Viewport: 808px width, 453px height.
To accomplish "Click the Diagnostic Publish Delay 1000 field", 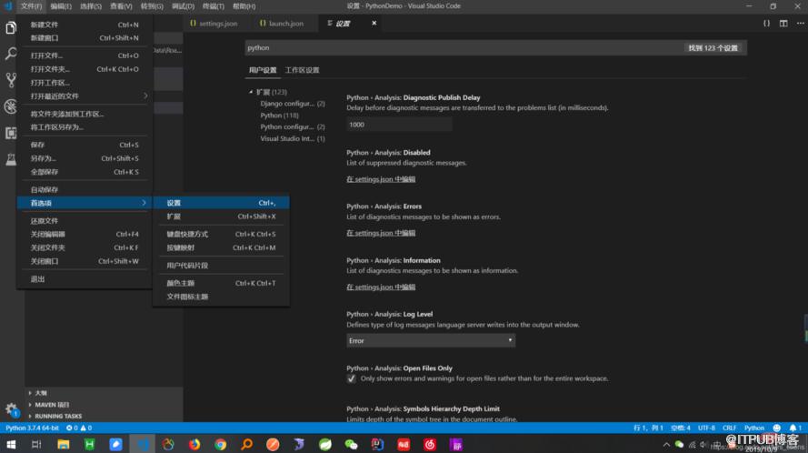I will pyautogui.click(x=399, y=125).
